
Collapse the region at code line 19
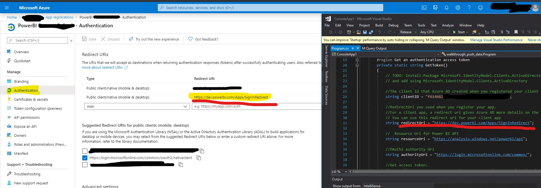click(x=357, y=60)
